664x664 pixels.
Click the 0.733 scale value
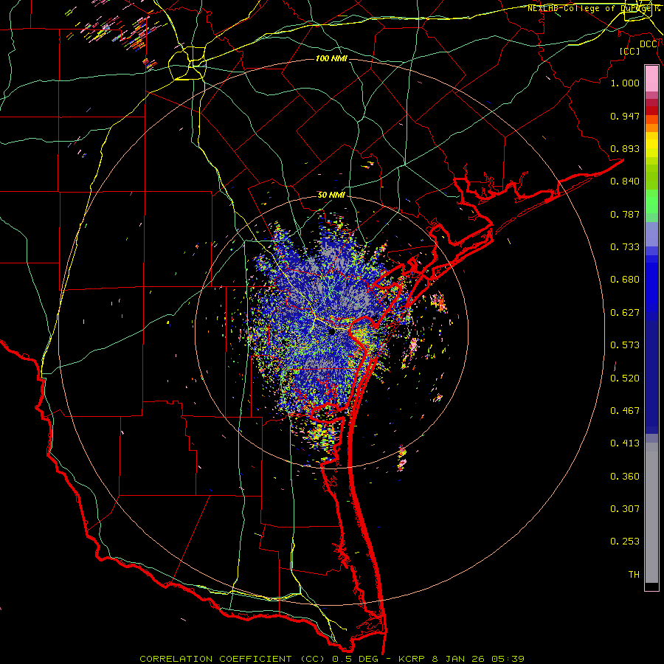pyautogui.click(x=625, y=247)
